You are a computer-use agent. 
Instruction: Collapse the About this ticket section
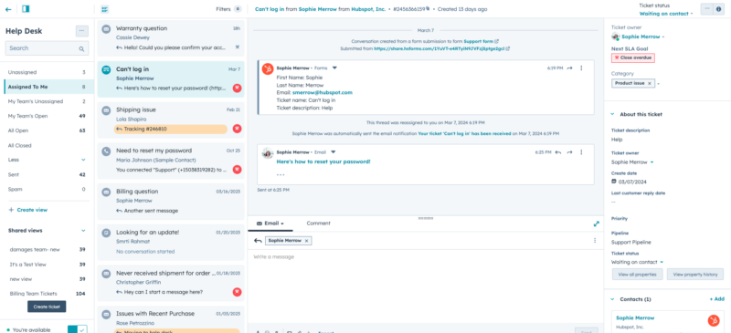(x=612, y=114)
